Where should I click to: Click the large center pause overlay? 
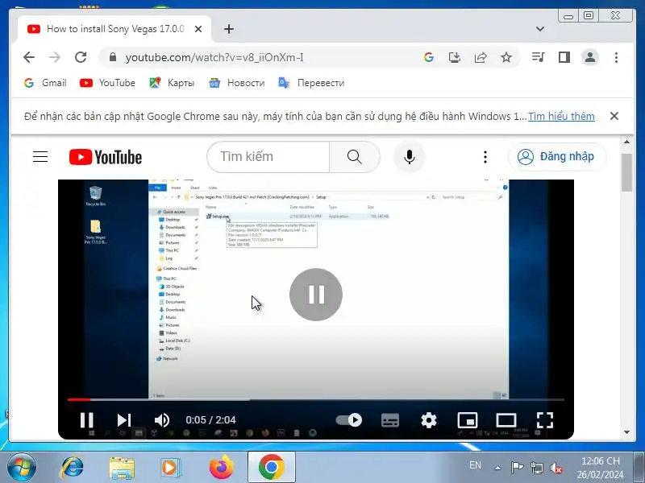[x=316, y=295]
